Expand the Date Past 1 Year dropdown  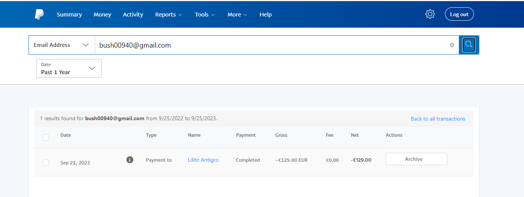tap(69, 68)
